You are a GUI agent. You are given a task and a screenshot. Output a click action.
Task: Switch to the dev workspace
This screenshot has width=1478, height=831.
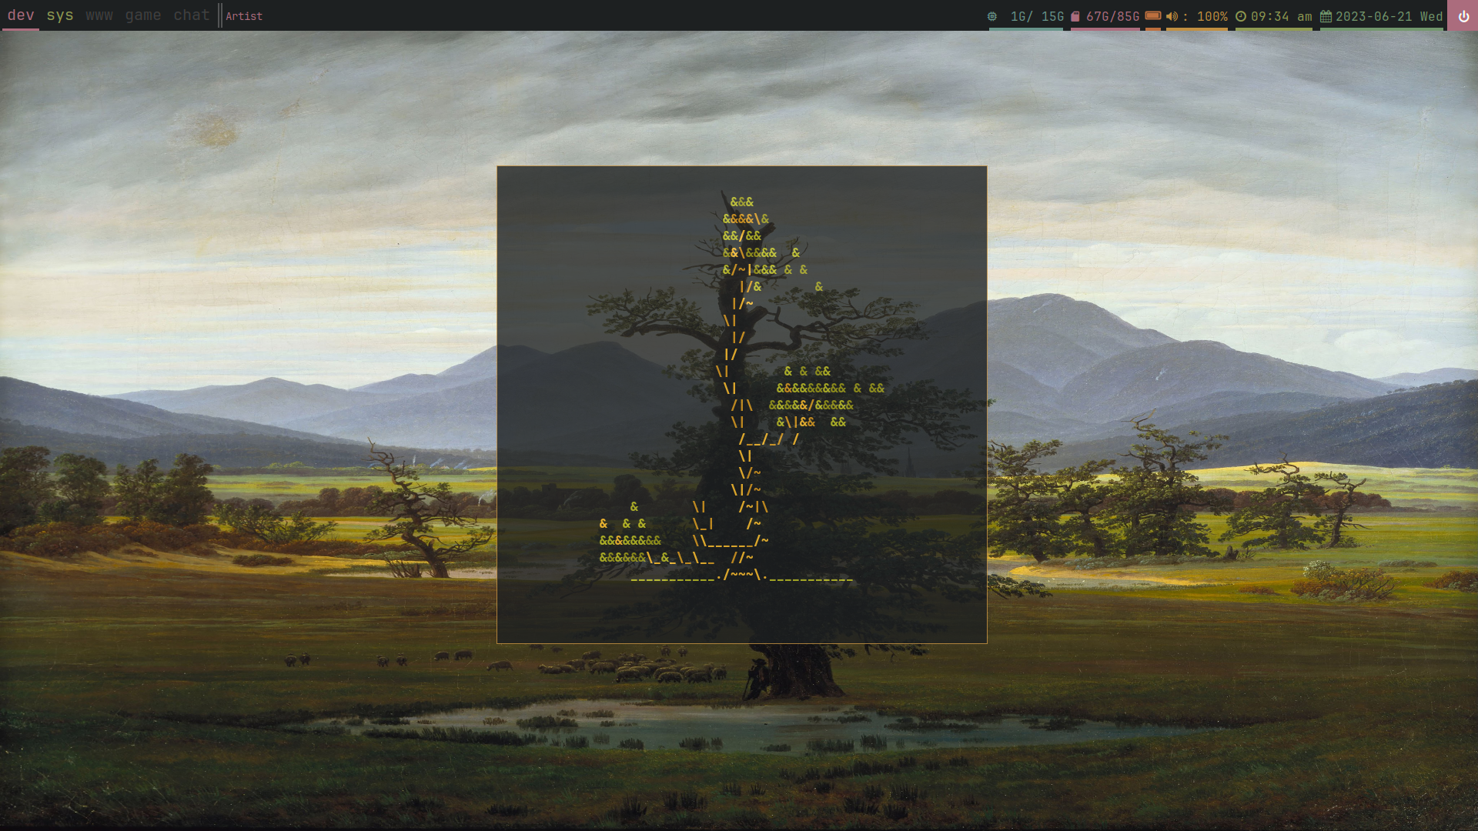pyautogui.click(x=21, y=15)
